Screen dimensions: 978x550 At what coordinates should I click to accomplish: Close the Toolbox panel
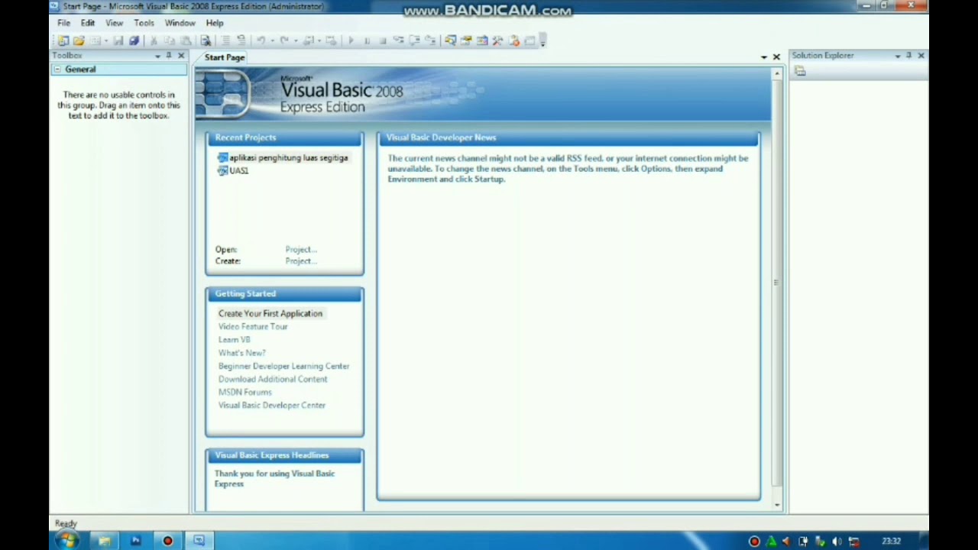click(181, 56)
